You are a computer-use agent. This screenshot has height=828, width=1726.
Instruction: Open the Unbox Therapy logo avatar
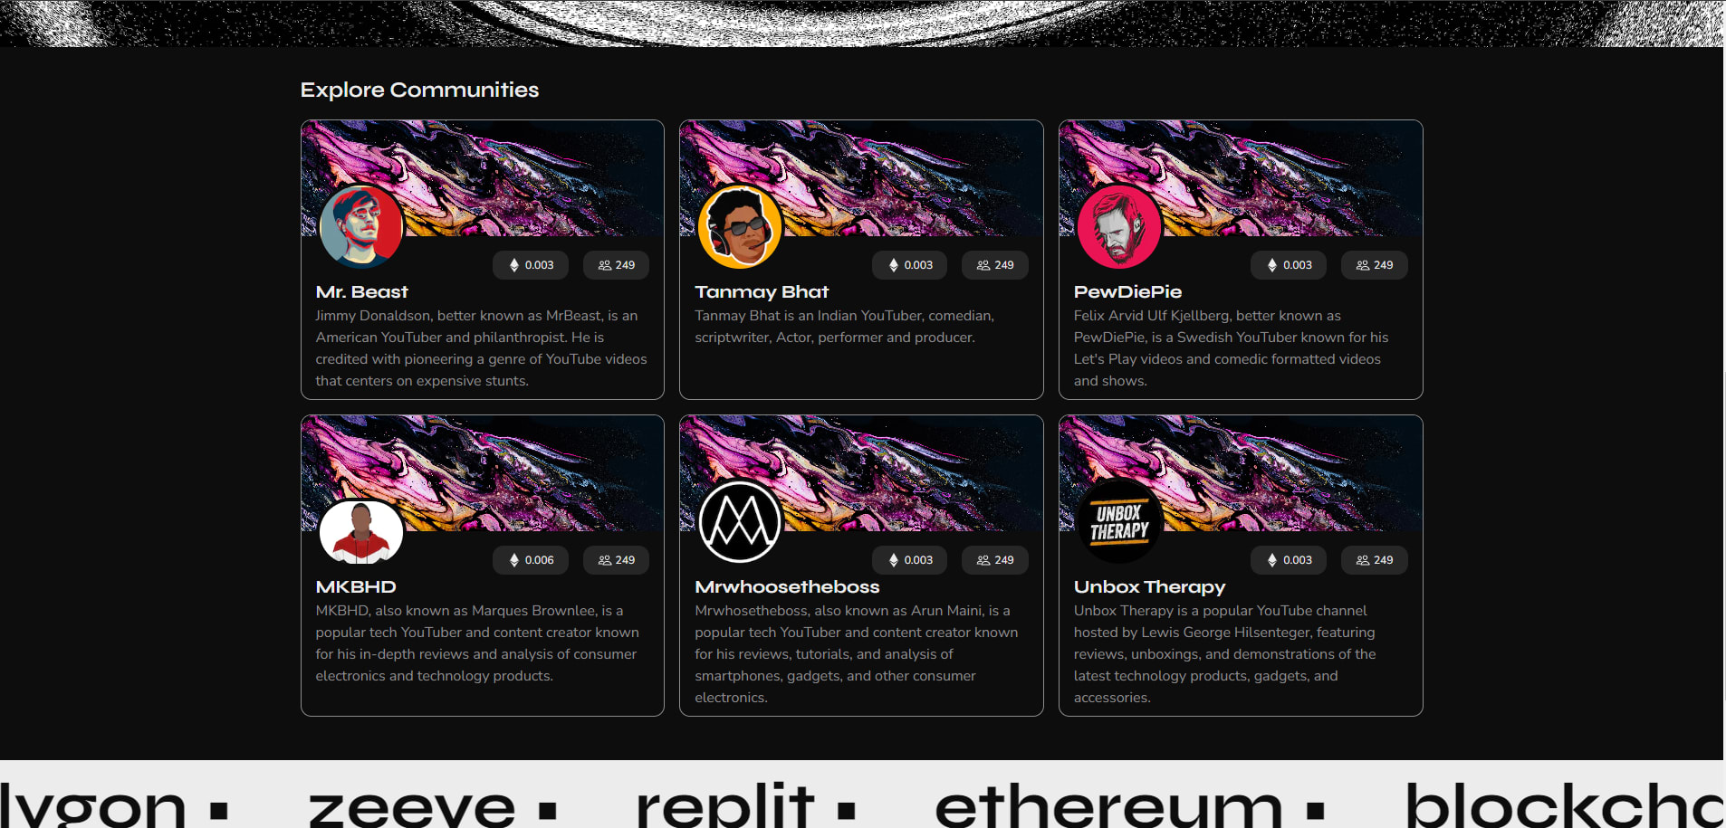(x=1119, y=522)
